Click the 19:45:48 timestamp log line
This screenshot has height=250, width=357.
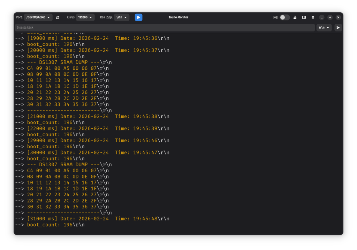[98, 219]
